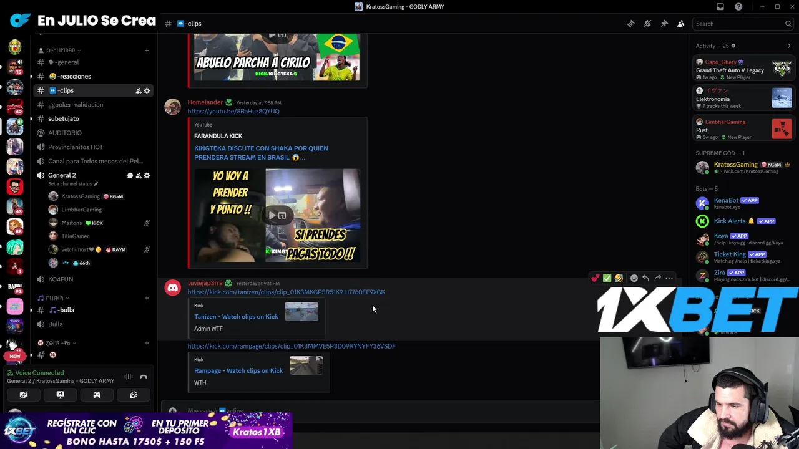Open Tanizen - Watch clips on Kick

236,317
